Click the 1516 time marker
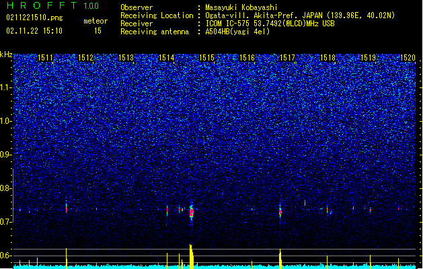Screen dimensions: 423x269 pyautogui.click(x=247, y=58)
